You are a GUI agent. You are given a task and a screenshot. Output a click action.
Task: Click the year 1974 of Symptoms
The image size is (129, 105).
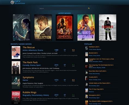[x=56, y=80]
